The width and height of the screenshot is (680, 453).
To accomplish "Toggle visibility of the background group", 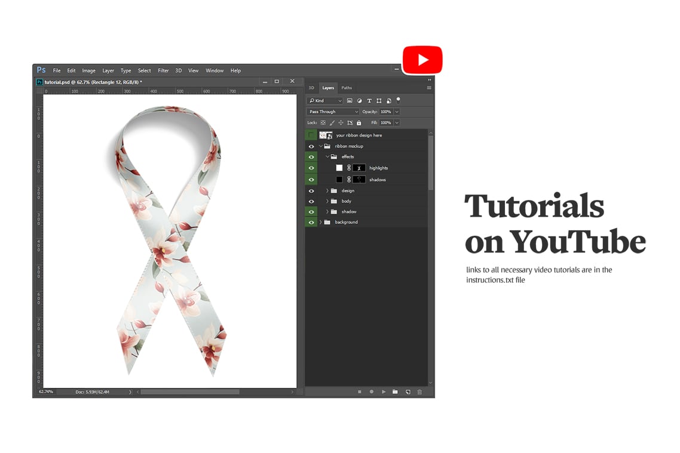I will click(x=311, y=221).
